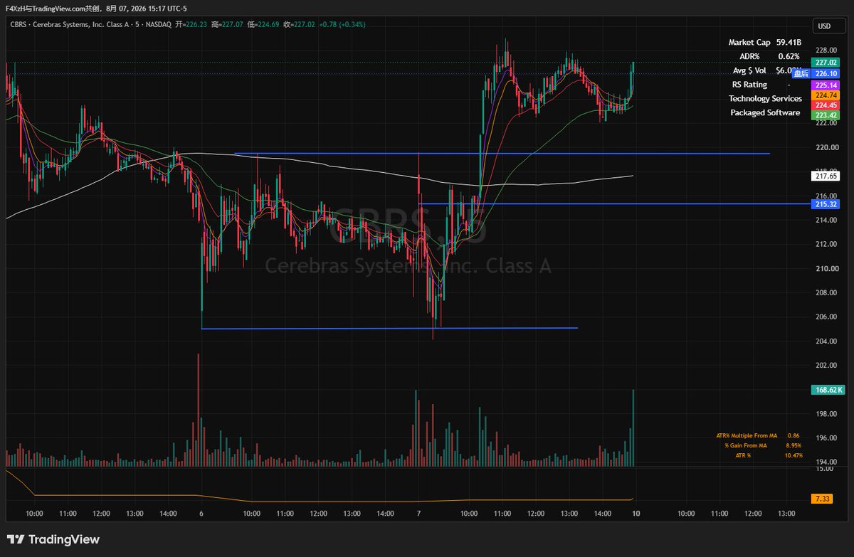Click the 168.62 K volume label
This screenshot has width=854, height=557.
point(828,390)
